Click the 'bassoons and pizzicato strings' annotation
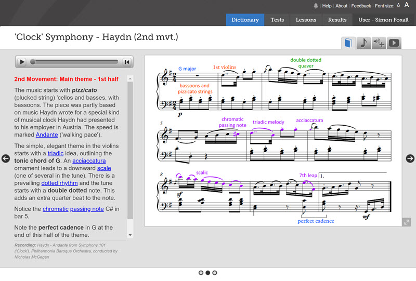 click(195, 88)
